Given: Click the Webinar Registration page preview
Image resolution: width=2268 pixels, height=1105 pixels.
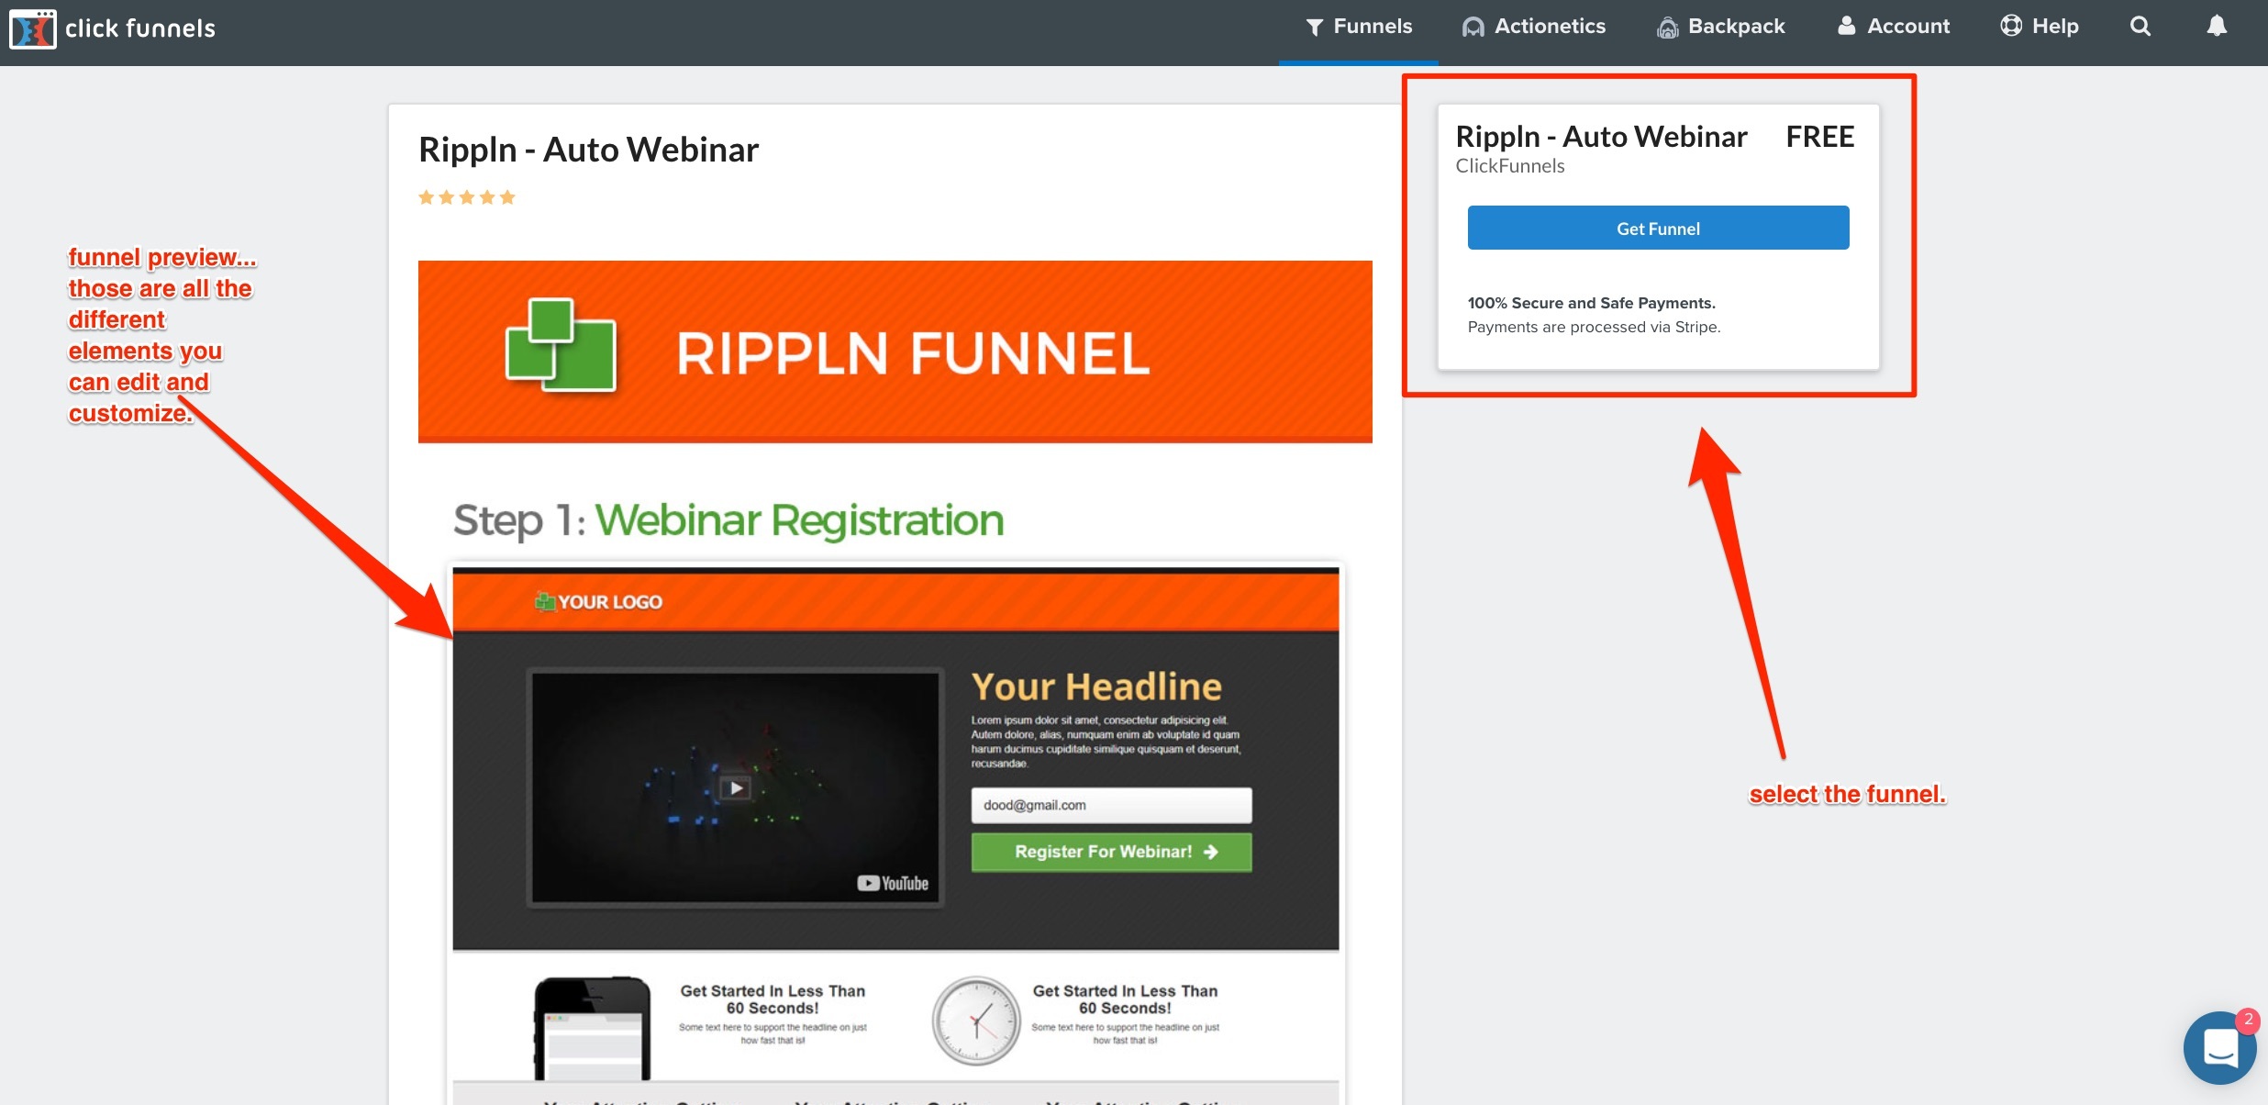Looking at the screenshot, I should pyautogui.click(x=895, y=835).
